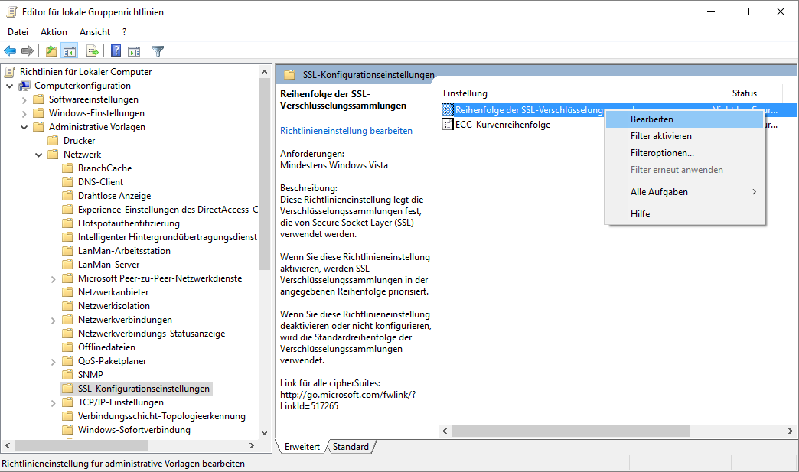The image size is (799, 472).
Task: Click the folder Up one level icon
Action: tap(51, 51)
